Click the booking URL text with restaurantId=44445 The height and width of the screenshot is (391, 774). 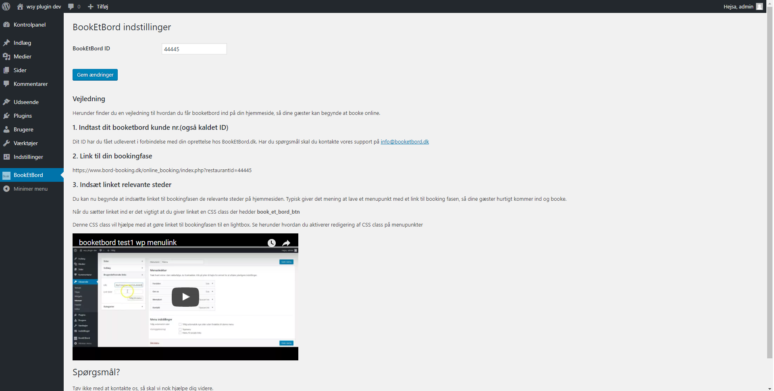[x=162, y=170]
